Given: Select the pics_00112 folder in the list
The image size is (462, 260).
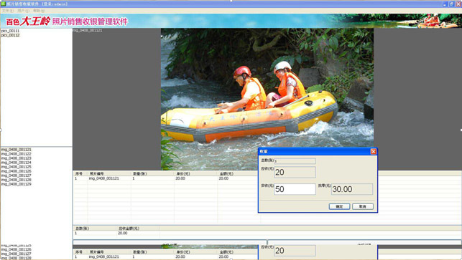Looking at the screenshot, I should click(x=10, y=35).
